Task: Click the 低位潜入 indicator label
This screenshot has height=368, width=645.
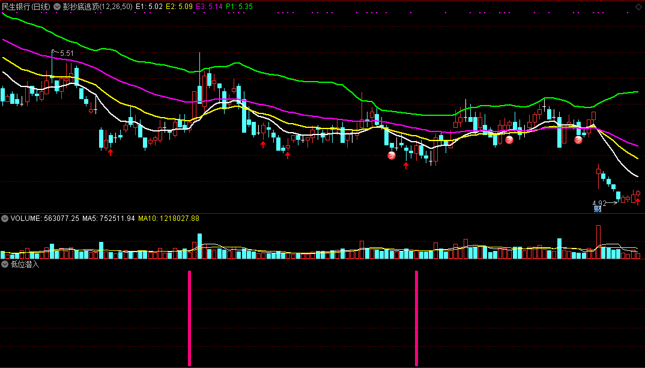Action: point(25,264)
